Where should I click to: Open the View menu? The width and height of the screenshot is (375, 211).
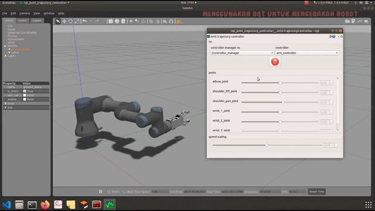click(36, 13)
